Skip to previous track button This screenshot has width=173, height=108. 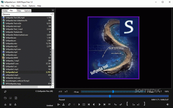89,104
